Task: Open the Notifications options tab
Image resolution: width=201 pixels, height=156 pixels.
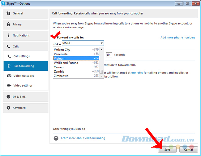Action: click(26, 35)
